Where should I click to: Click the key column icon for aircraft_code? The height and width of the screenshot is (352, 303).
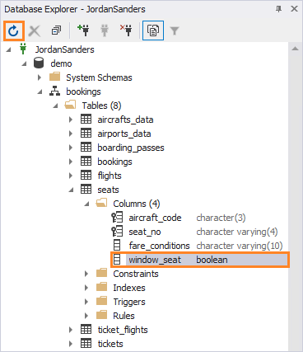(117, 218)
